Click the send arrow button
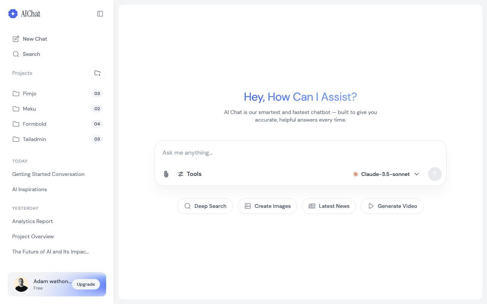487x304 pixels. click(x=435, y=174)
